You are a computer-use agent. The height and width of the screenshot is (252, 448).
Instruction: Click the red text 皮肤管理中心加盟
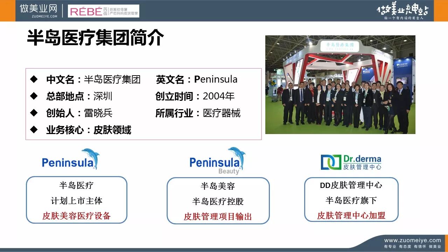tap(351, 216)
